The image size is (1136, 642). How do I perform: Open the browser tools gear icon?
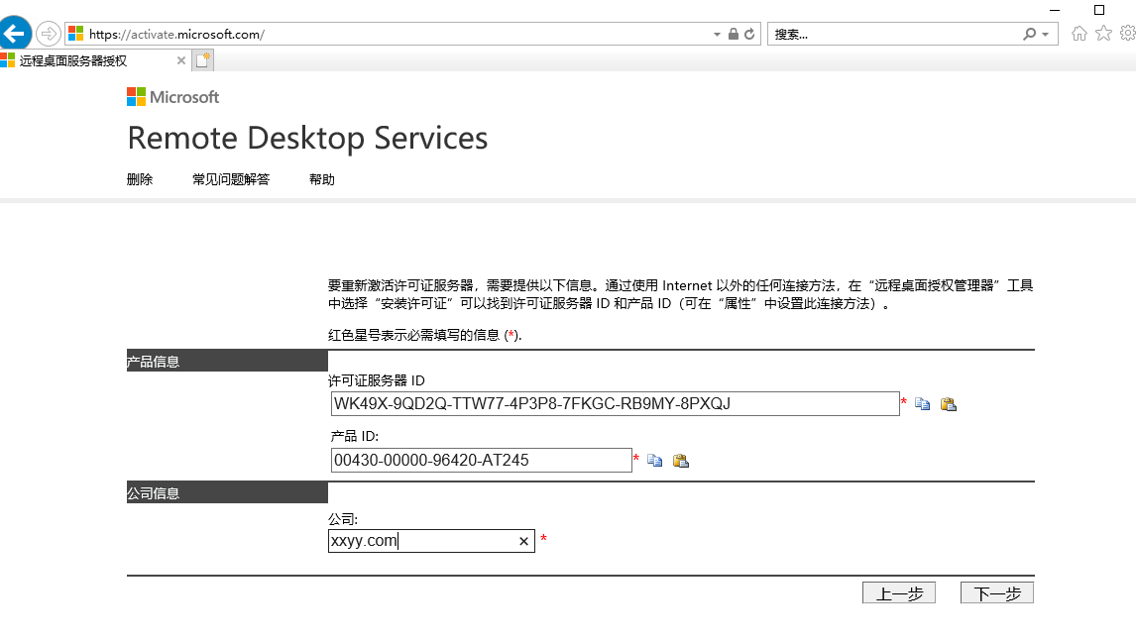[1128, 34]
